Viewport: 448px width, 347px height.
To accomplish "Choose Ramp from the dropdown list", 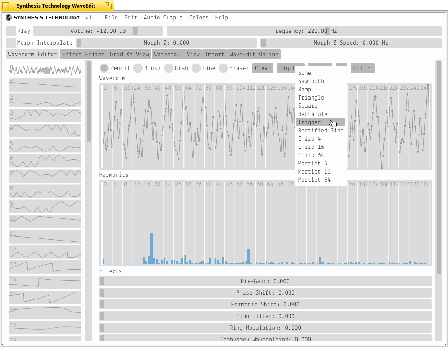I will (320, 89).
